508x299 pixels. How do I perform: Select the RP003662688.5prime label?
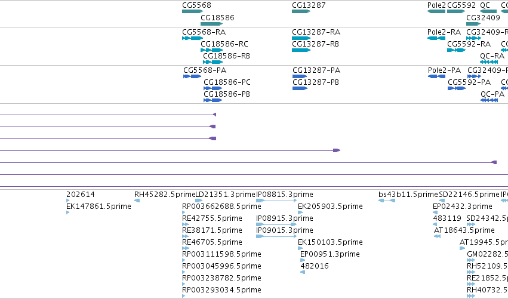(x=221, y=206)
